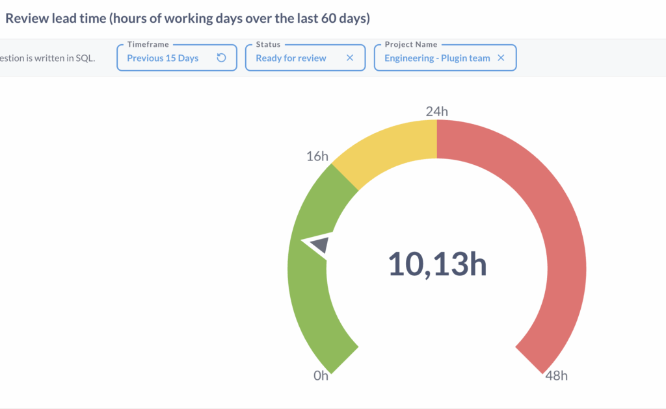The image size is (666, 409).
Task: Click the Project Name field label
Action: pyautogui.click(x=411, y=45)
